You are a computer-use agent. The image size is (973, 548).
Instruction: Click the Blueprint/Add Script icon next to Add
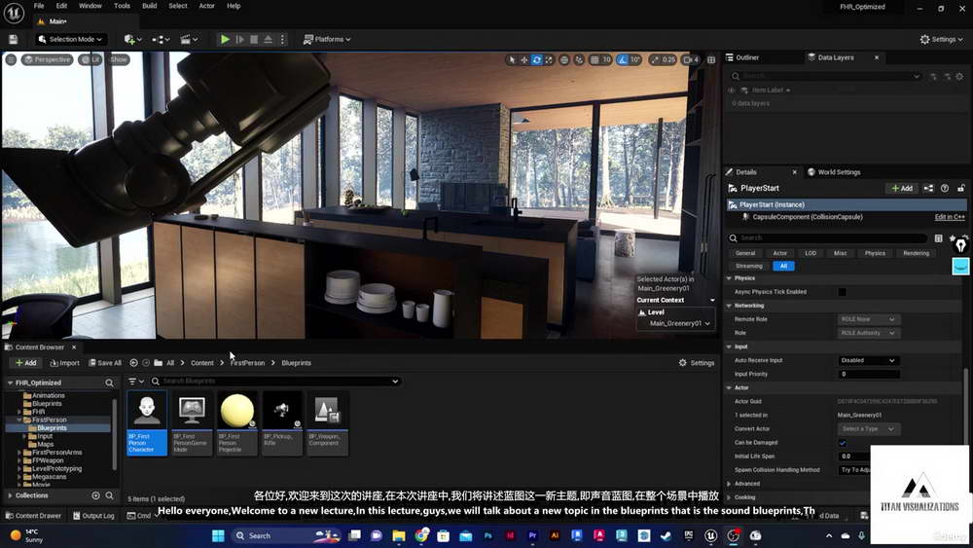point(928,188)
